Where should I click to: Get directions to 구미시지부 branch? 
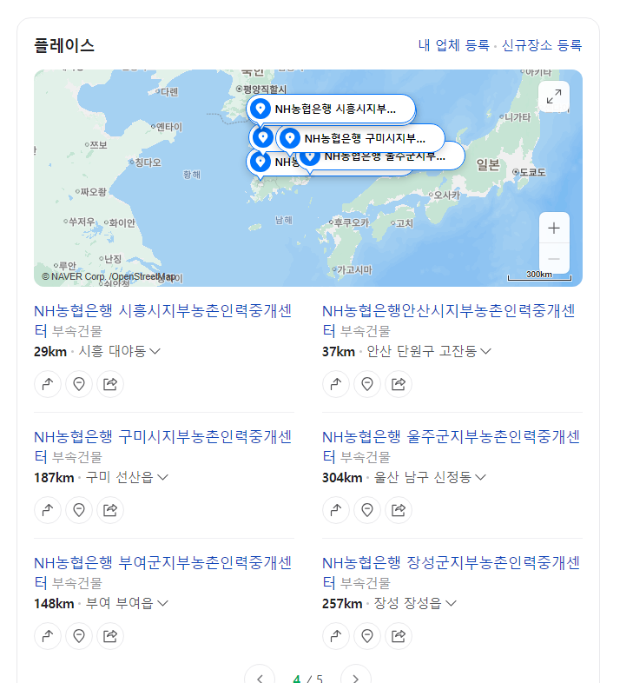48,510
